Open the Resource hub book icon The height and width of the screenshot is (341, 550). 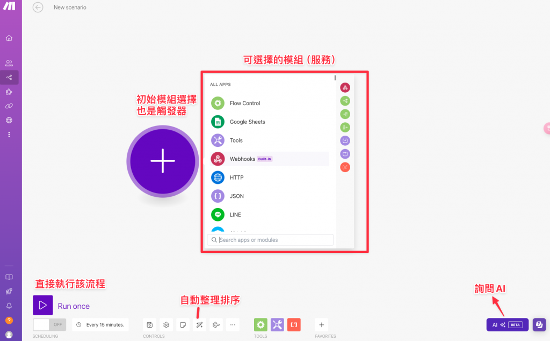coord(9,277)
